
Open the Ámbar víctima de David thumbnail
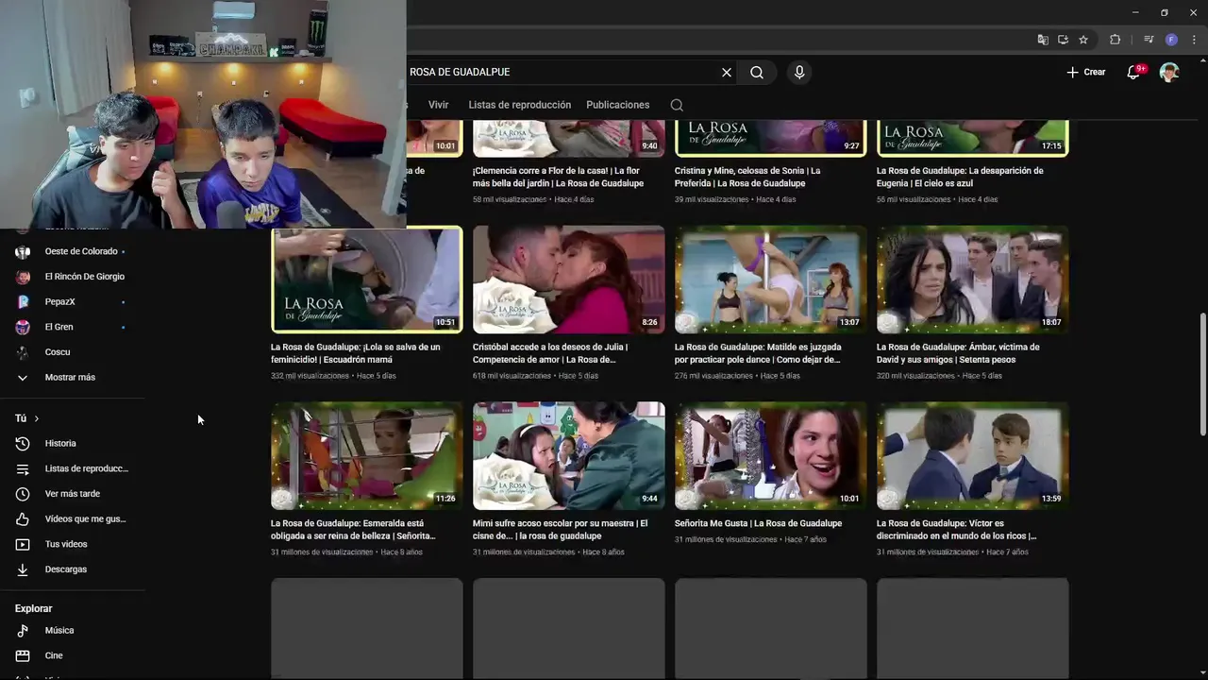(973, 280)
